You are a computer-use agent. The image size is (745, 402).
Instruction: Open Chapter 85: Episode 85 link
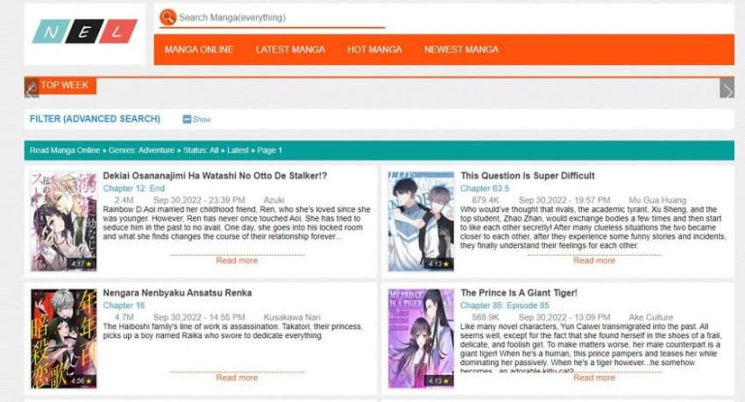point(504,305)
